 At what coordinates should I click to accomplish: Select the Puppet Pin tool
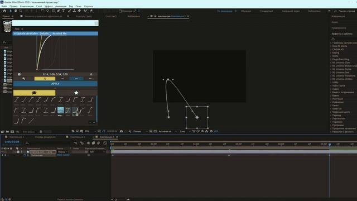[91, 11]
